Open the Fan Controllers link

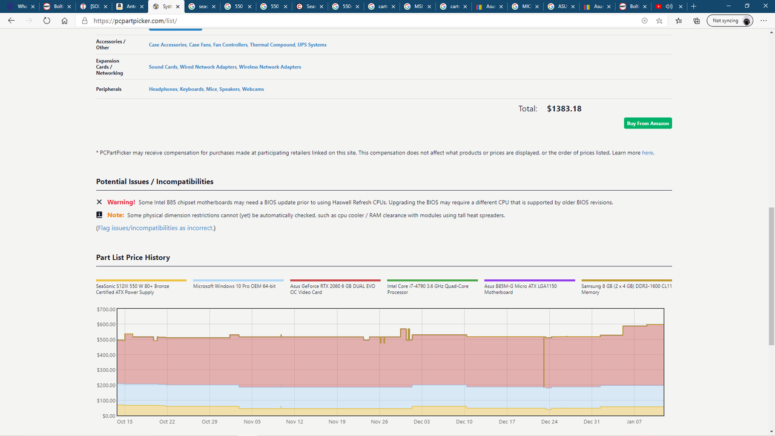click(230, 45)
